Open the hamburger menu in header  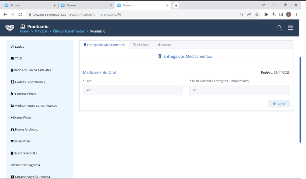[x=290, y=28]
